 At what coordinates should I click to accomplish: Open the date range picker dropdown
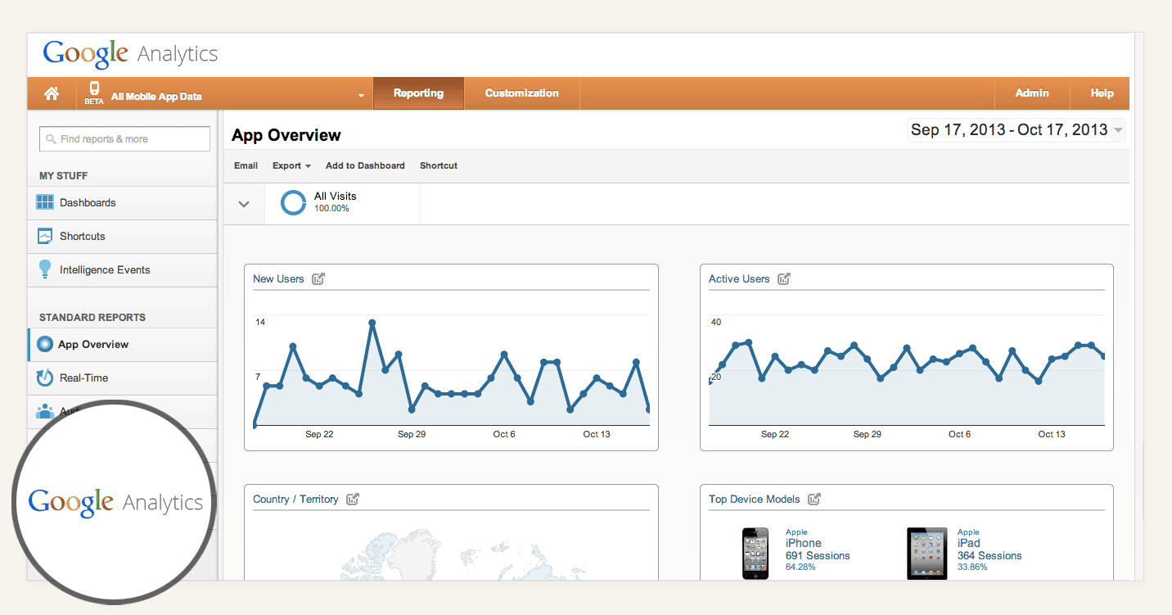click(x=1016, y=130)
